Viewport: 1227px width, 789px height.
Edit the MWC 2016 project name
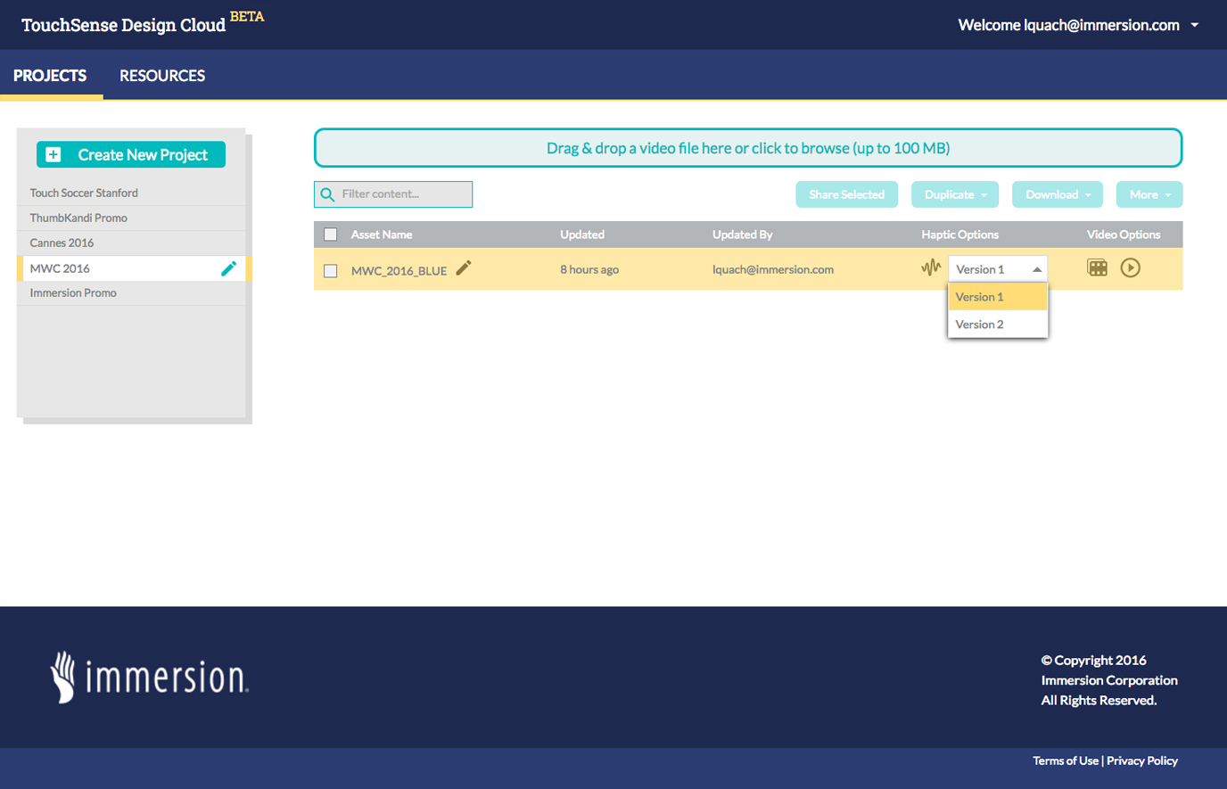228,268
